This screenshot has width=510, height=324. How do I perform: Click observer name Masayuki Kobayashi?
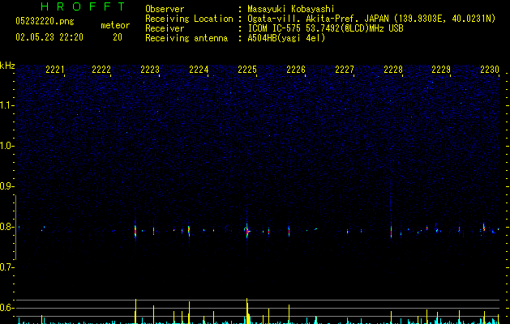(x=291, y=9)
